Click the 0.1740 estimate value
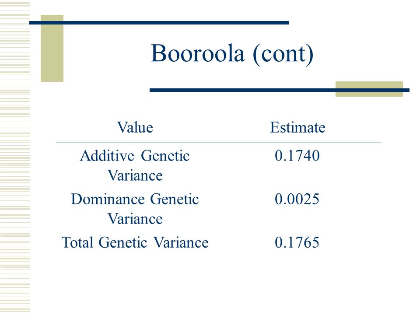The height and width of the screenshot is (315, 420). pyautogui.click(x=297, y=156)
